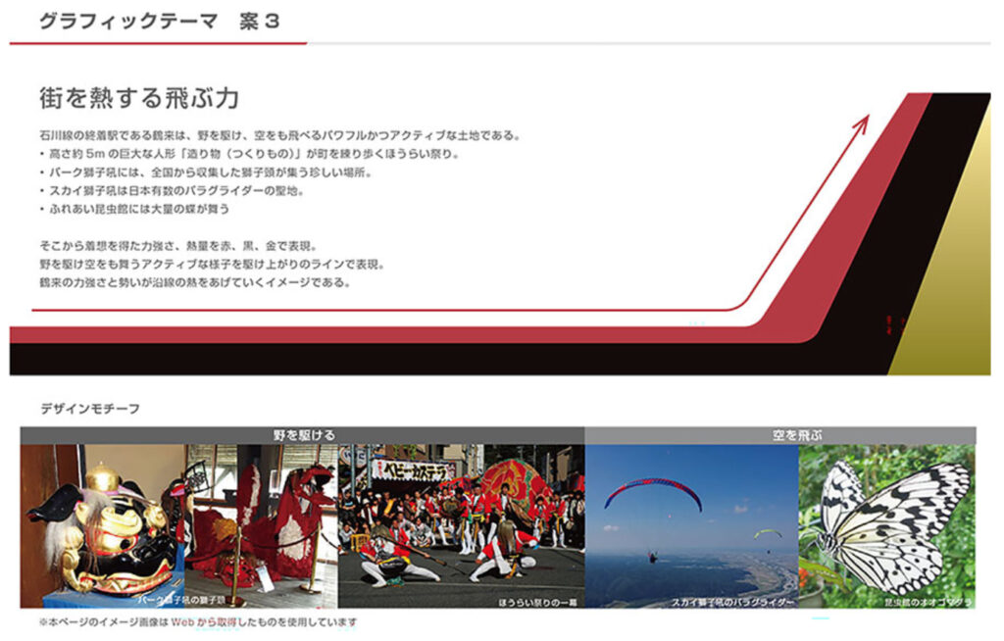Click the footnote about Web-sourced images

[x=198, y=622]
